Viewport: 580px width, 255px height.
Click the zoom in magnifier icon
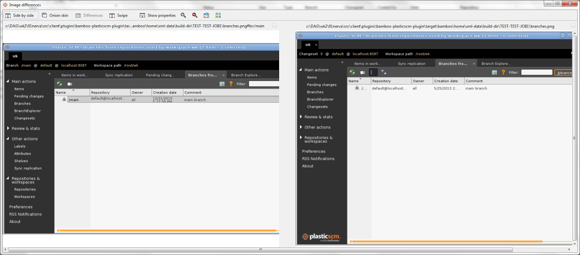coord(183,15)
